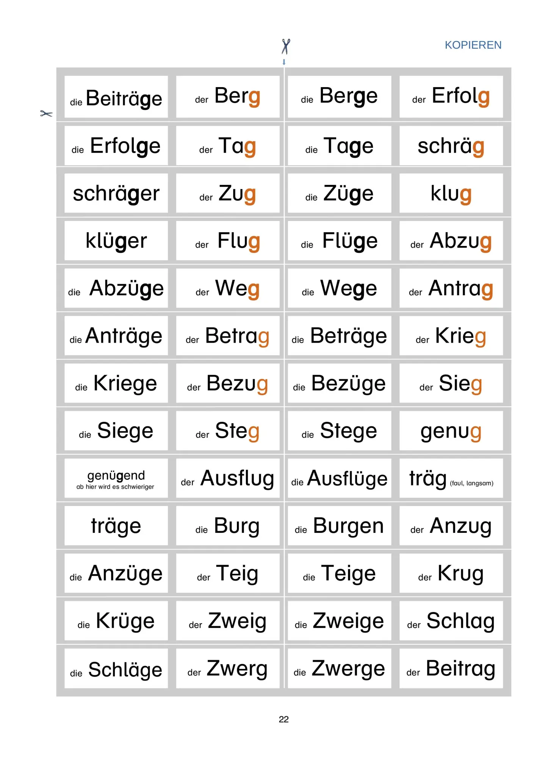
Task: Select the 'der Abzug' card
Action: [451, 241]
